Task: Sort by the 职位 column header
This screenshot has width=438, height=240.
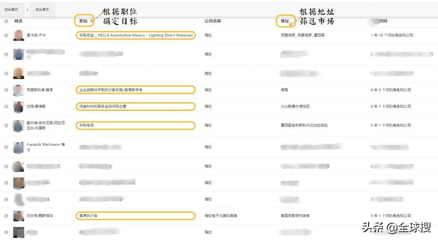Action: tap(84, 20)
